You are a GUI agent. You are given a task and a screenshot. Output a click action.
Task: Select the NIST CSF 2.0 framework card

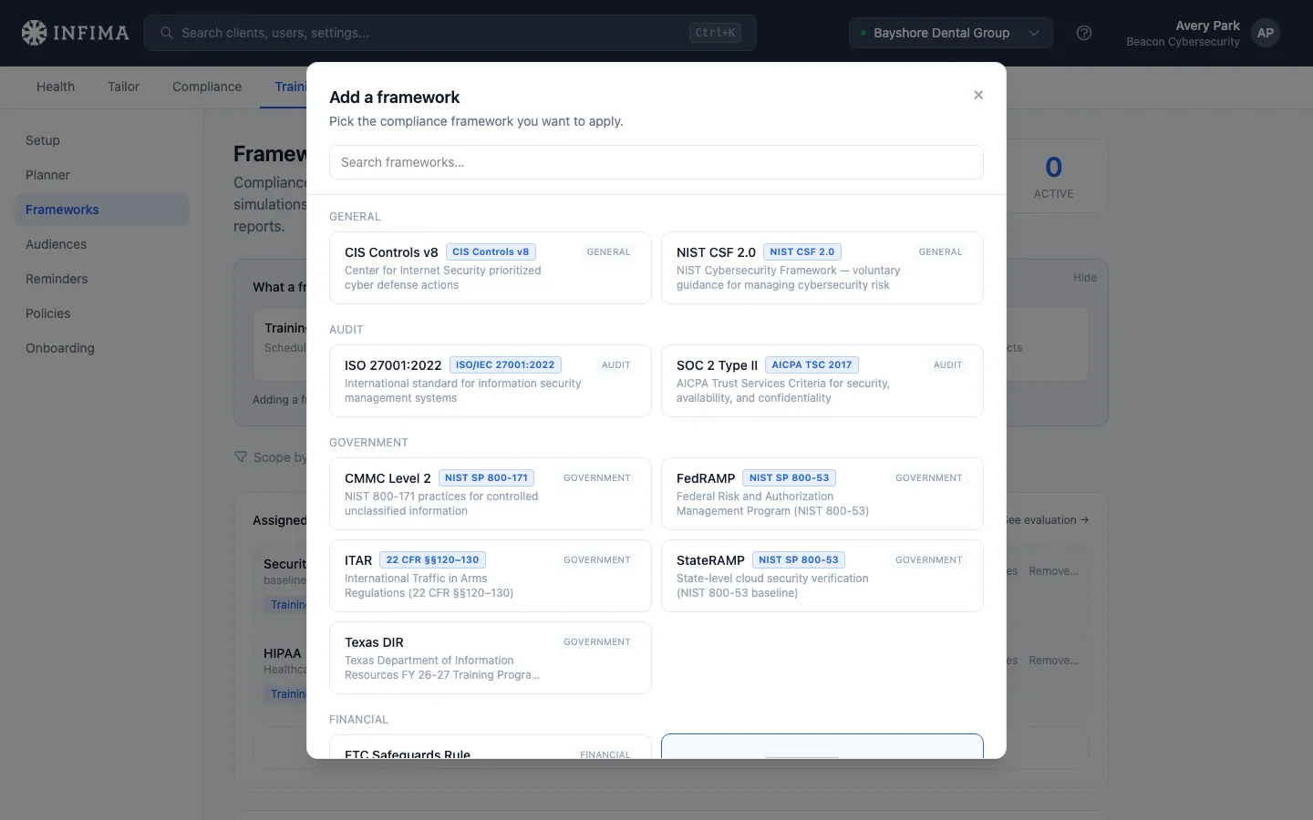point(822,268)
